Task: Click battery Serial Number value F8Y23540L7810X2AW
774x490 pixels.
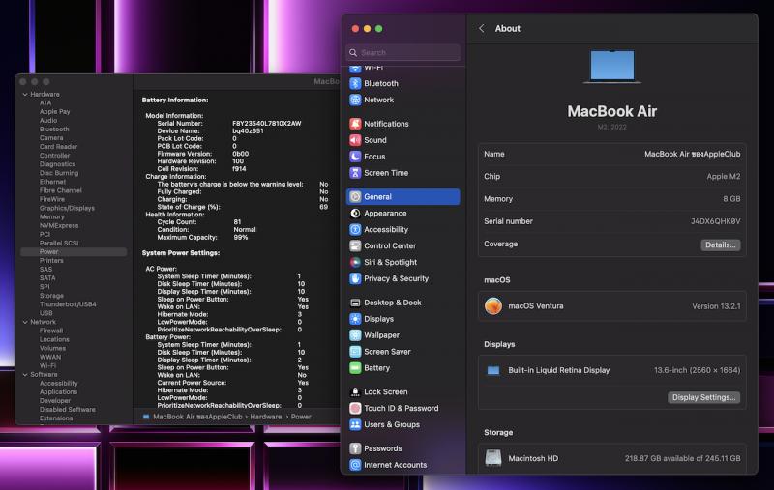Action: pyautogui.click(x=267, y=124)
